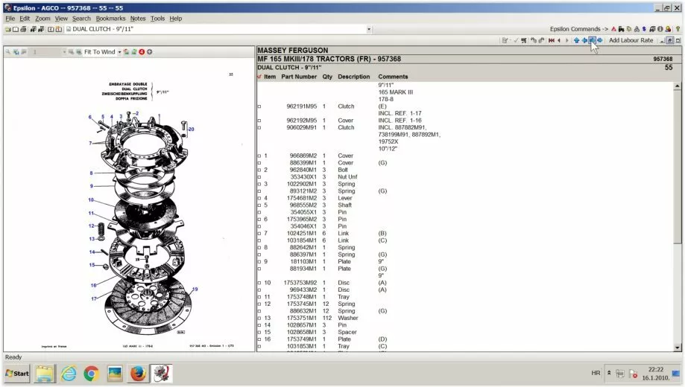The height and width of the screenshot is (387, 685).
Task: Click callout number 19 on the clutch diagram
Action: pyautogui.click(x=195, y=289)
